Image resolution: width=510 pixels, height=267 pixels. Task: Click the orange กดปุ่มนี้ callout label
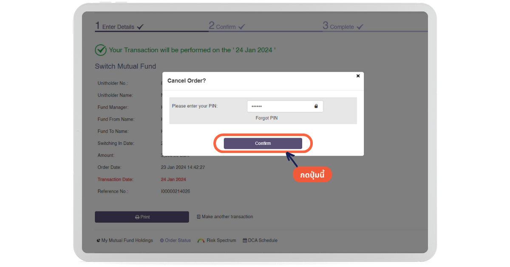[312, 175]
